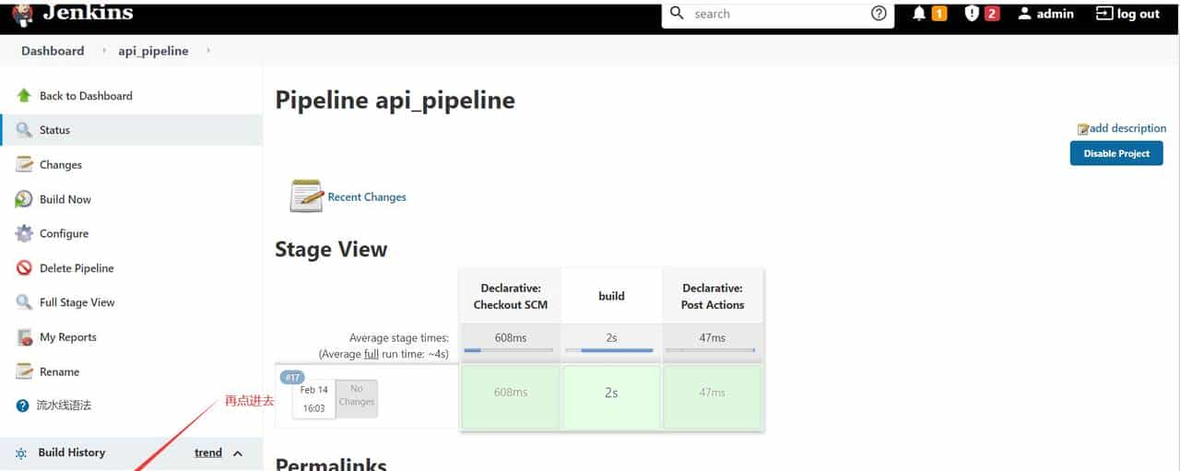1180x471 pixels.
Task: Click the Status magnifier icon
Action: coord(24,130)
